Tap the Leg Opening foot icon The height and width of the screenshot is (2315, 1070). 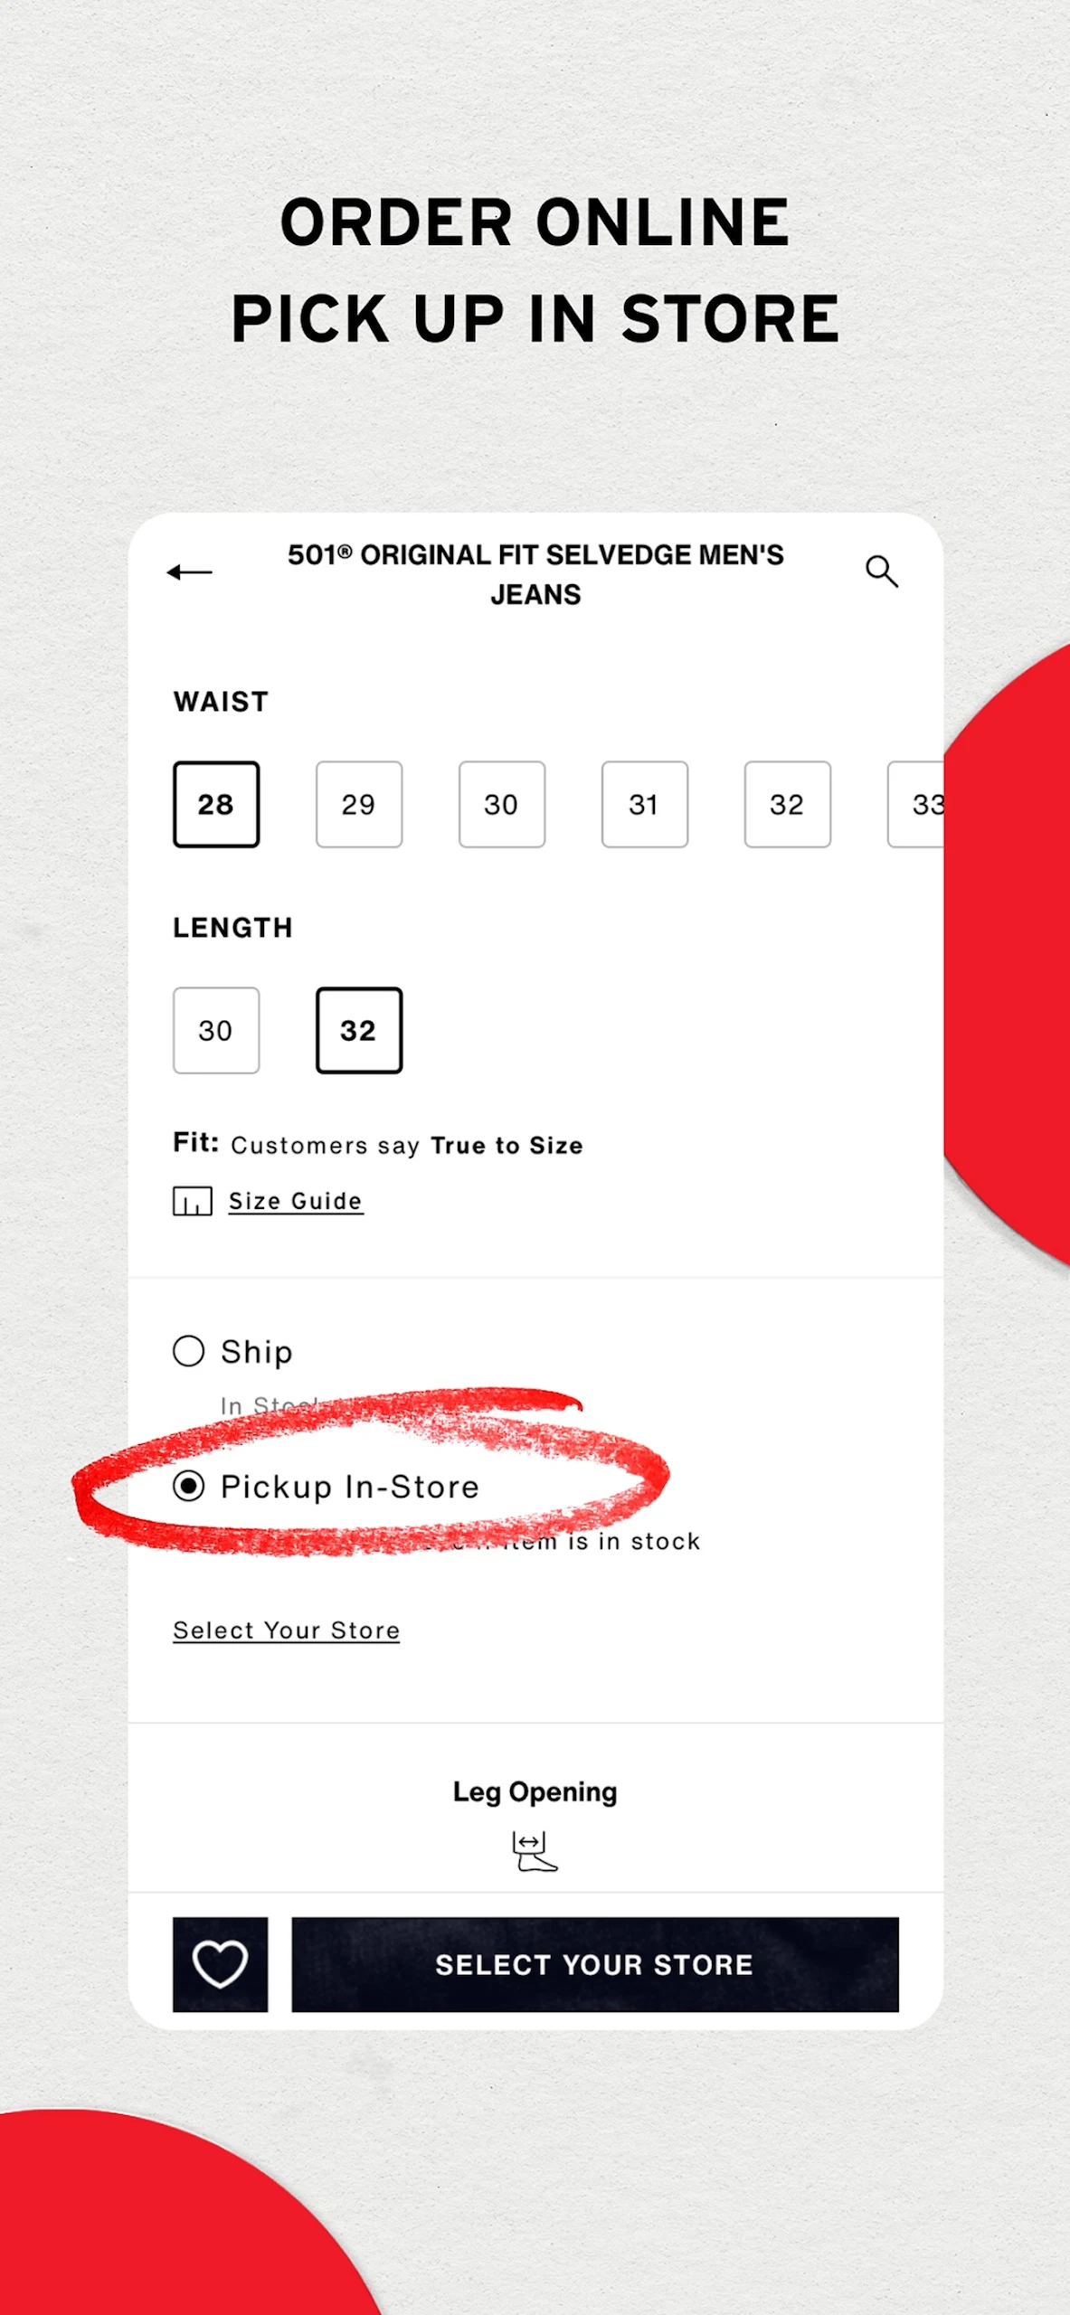click(x=535, y=1852)
